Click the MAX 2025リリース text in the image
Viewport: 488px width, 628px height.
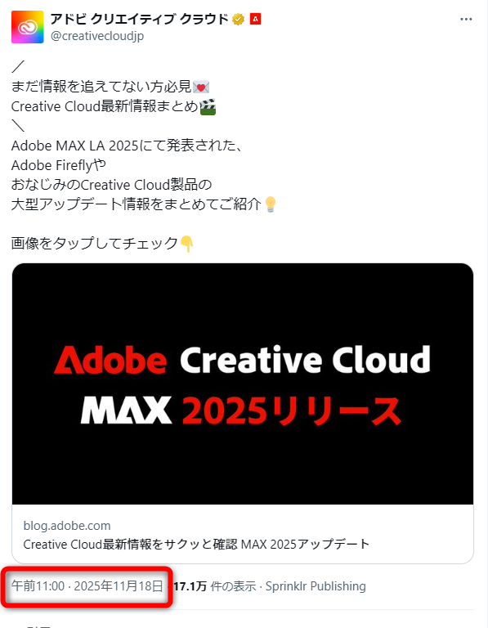tap(241, 410)
